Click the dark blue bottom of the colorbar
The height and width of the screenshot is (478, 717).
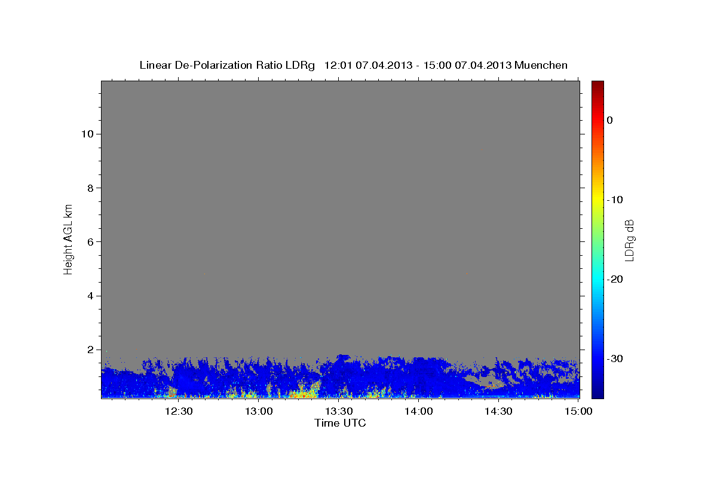pos(597,393)
